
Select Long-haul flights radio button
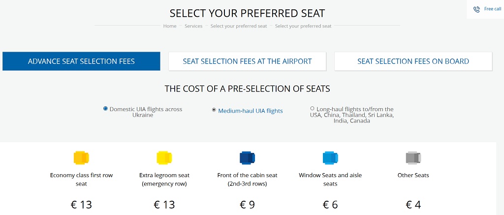tap(313, 108)
